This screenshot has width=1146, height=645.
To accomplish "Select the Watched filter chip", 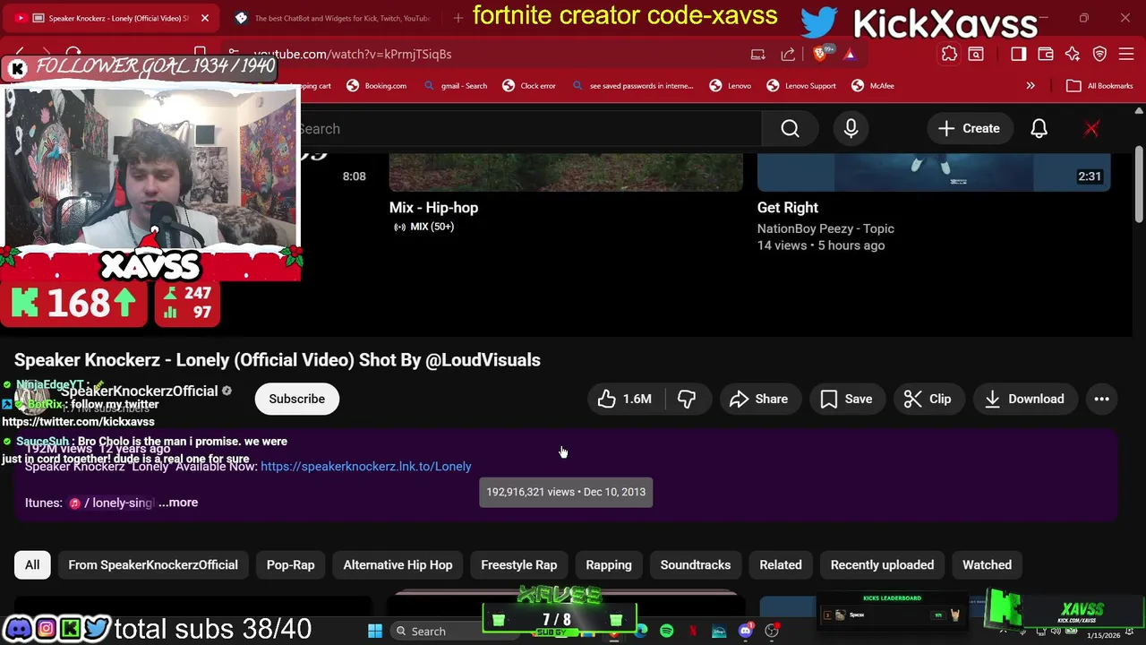I will [987, 565].
